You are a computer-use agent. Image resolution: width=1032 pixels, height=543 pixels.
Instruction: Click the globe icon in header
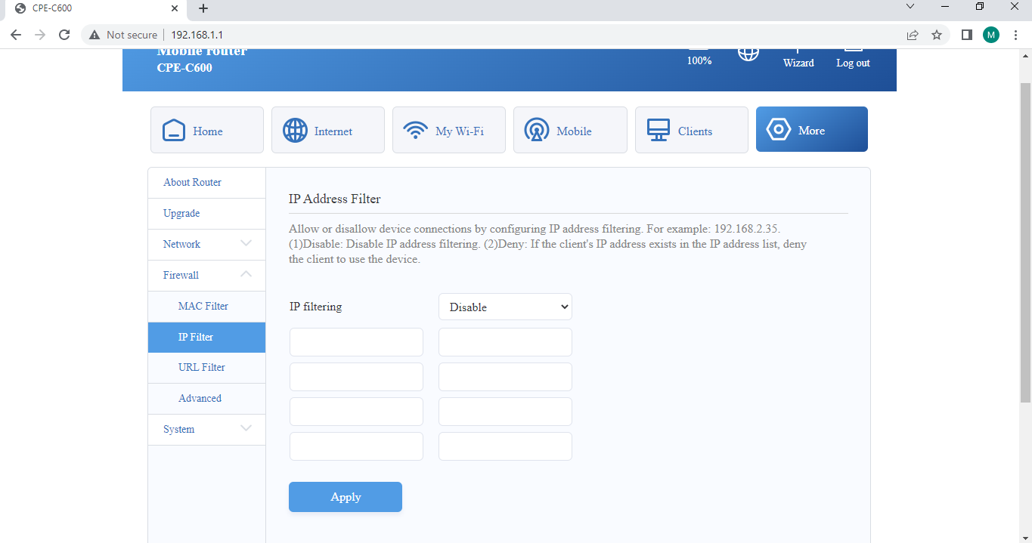(x=748, y=52)
